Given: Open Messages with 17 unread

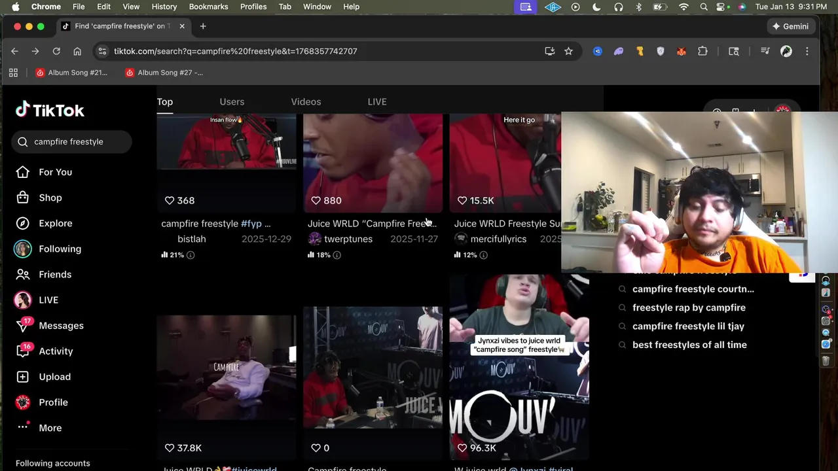Looking at the screenshot, I should click(x=61, y=325).
